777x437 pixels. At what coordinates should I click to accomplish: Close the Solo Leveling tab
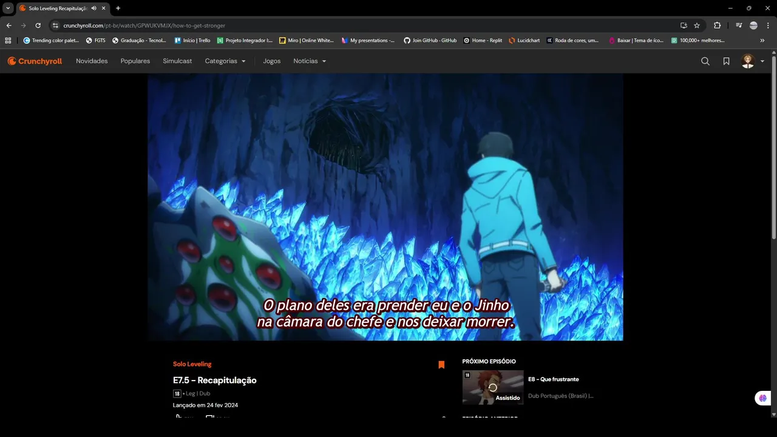pyautogui.click(x=104, y=8)
